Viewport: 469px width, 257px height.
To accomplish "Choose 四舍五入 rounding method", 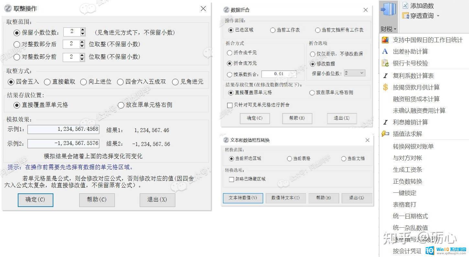I will click(x=11, y=82).
